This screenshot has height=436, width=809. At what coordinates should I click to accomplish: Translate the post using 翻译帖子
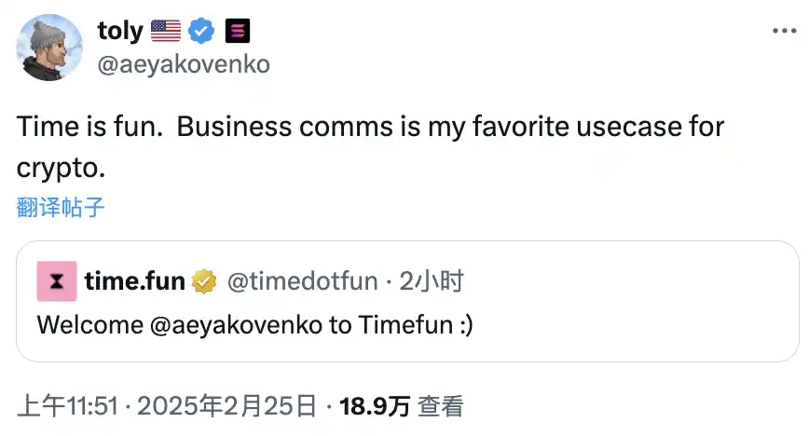tap(61, 207)
